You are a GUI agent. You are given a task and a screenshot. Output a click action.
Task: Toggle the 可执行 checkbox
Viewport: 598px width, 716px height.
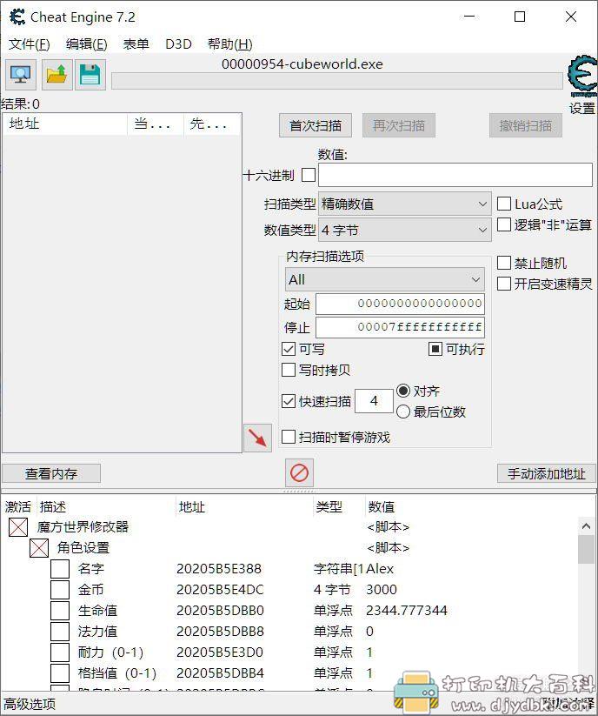click(435, 350)
